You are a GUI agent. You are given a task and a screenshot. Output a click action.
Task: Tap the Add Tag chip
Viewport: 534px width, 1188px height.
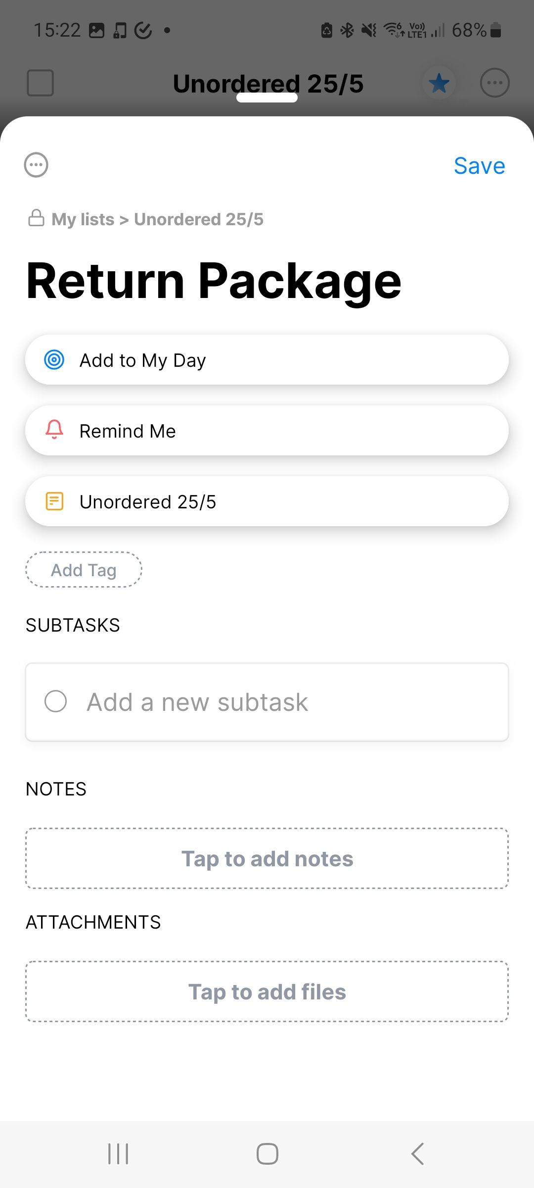[x=84, y=570]
